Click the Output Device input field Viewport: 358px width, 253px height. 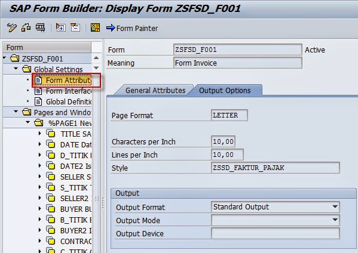(276, 233)
